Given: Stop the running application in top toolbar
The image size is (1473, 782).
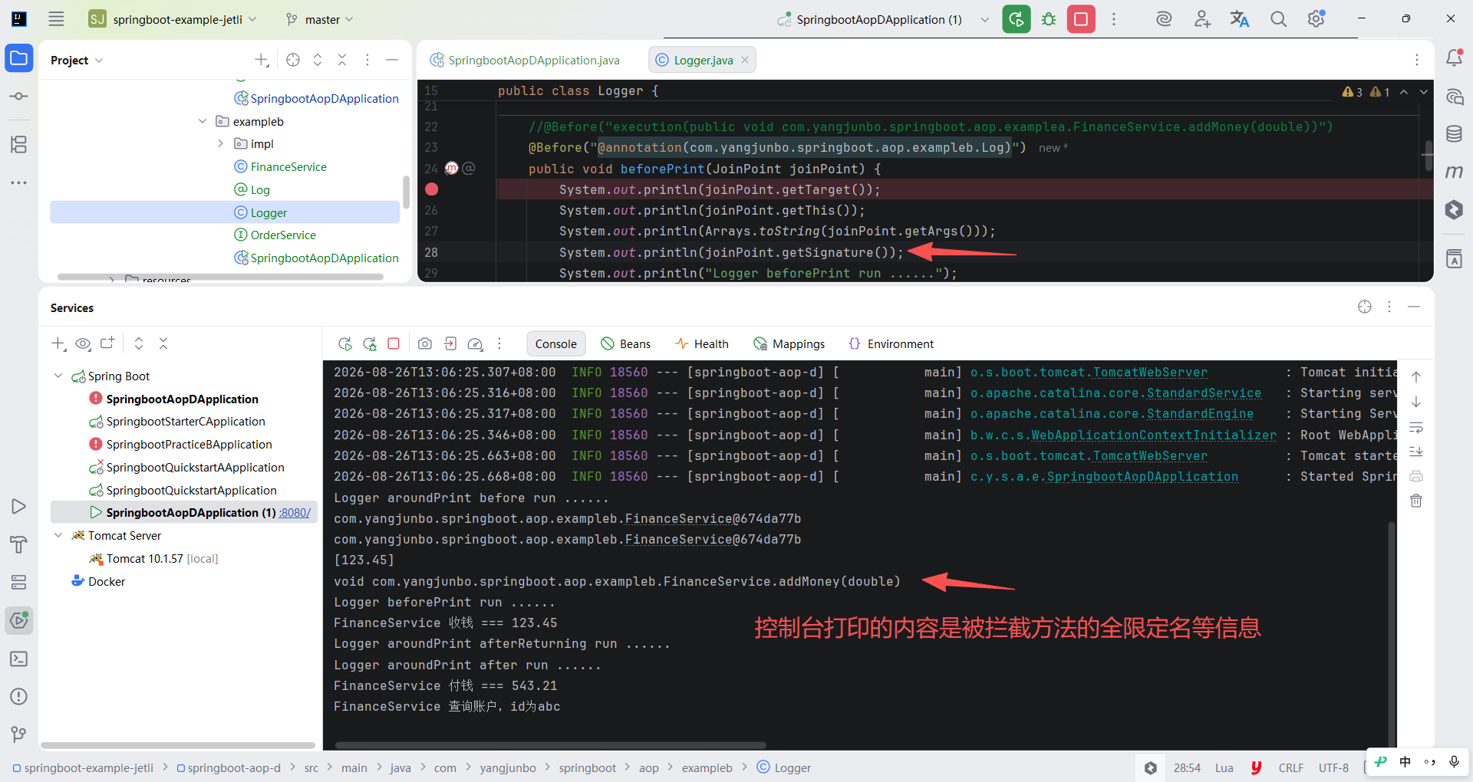Looking at the screenshot, I should tap(1081, 19).
